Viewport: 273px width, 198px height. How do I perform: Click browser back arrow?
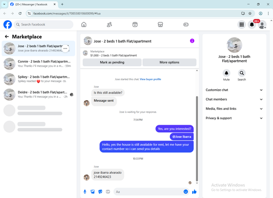click(x=5, y=13)
